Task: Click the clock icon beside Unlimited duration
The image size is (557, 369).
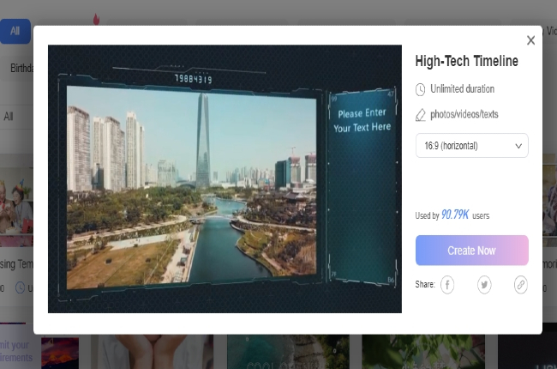Action: [x=420, y=89]
